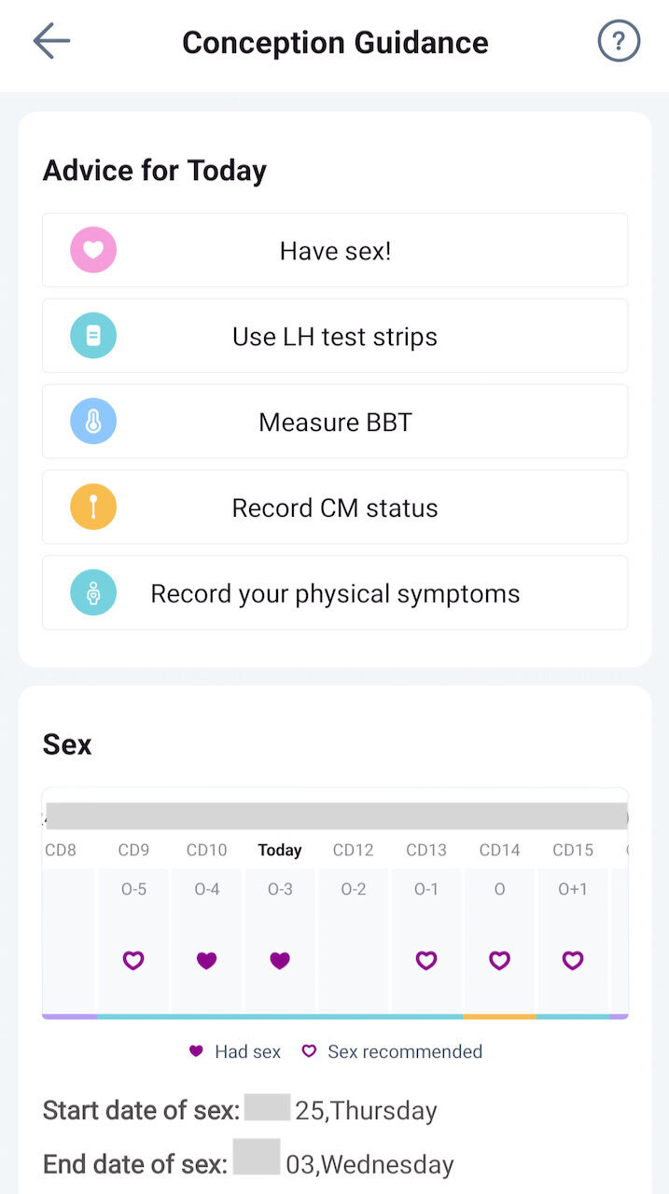Toggle the CD13 outlined heart
Image resolution: width=669 pixels, height=1194 pixels.
coord(426,960)
